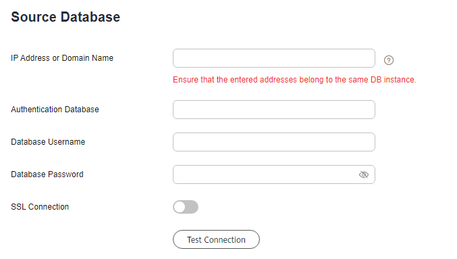Click the SSL Connection label text
This screenshot has width=457, height=259.
40,207
